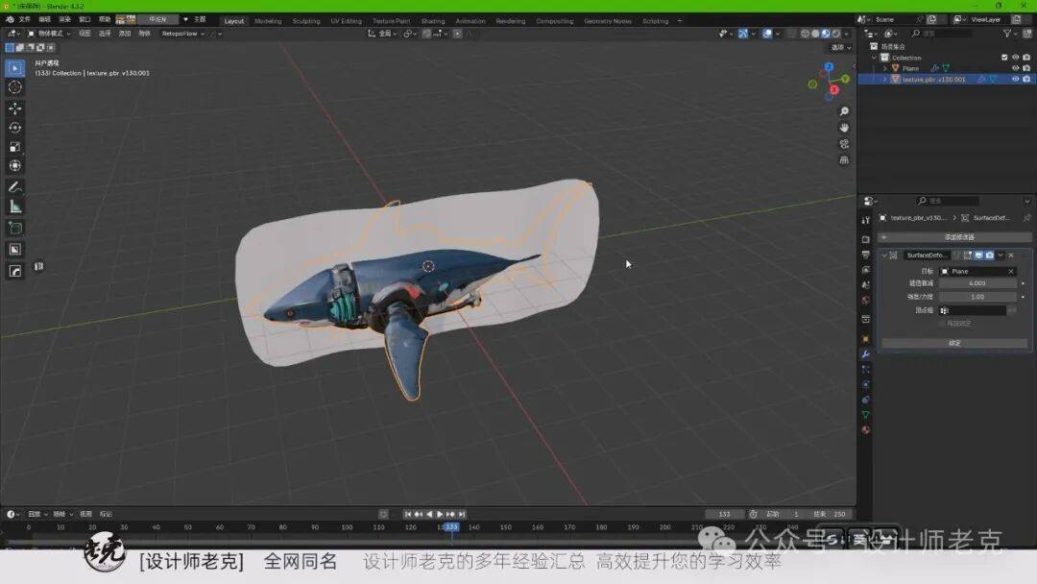Open the RetopoFlow dropdown
The width and height of the screenshot is (1037, 584).
pos(183,33)
